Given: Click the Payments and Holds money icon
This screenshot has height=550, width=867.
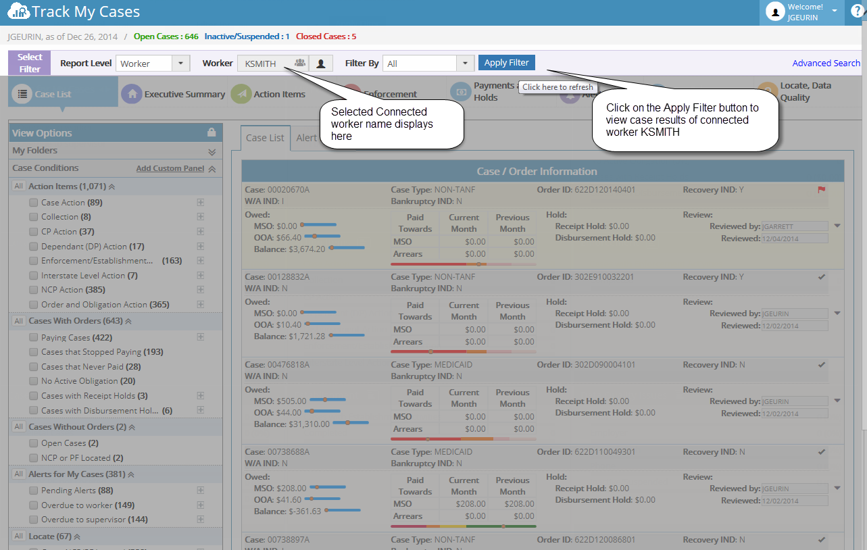Looking at the screenshot, I should coord(462,91).
